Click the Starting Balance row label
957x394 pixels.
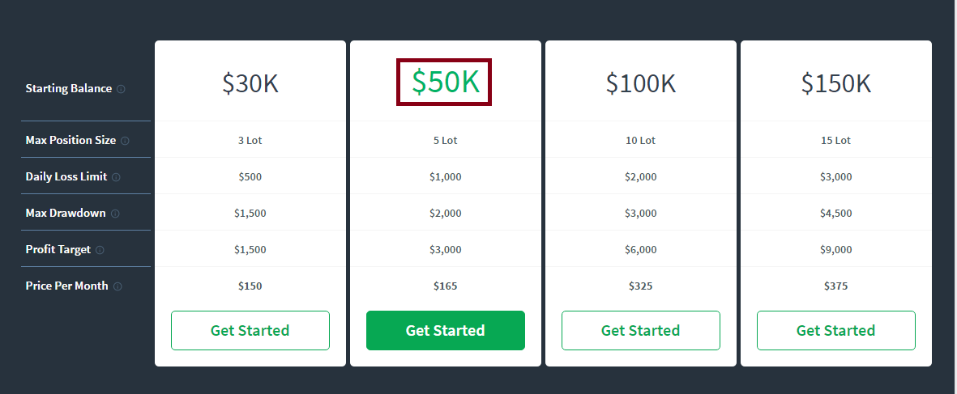point(69,88)
